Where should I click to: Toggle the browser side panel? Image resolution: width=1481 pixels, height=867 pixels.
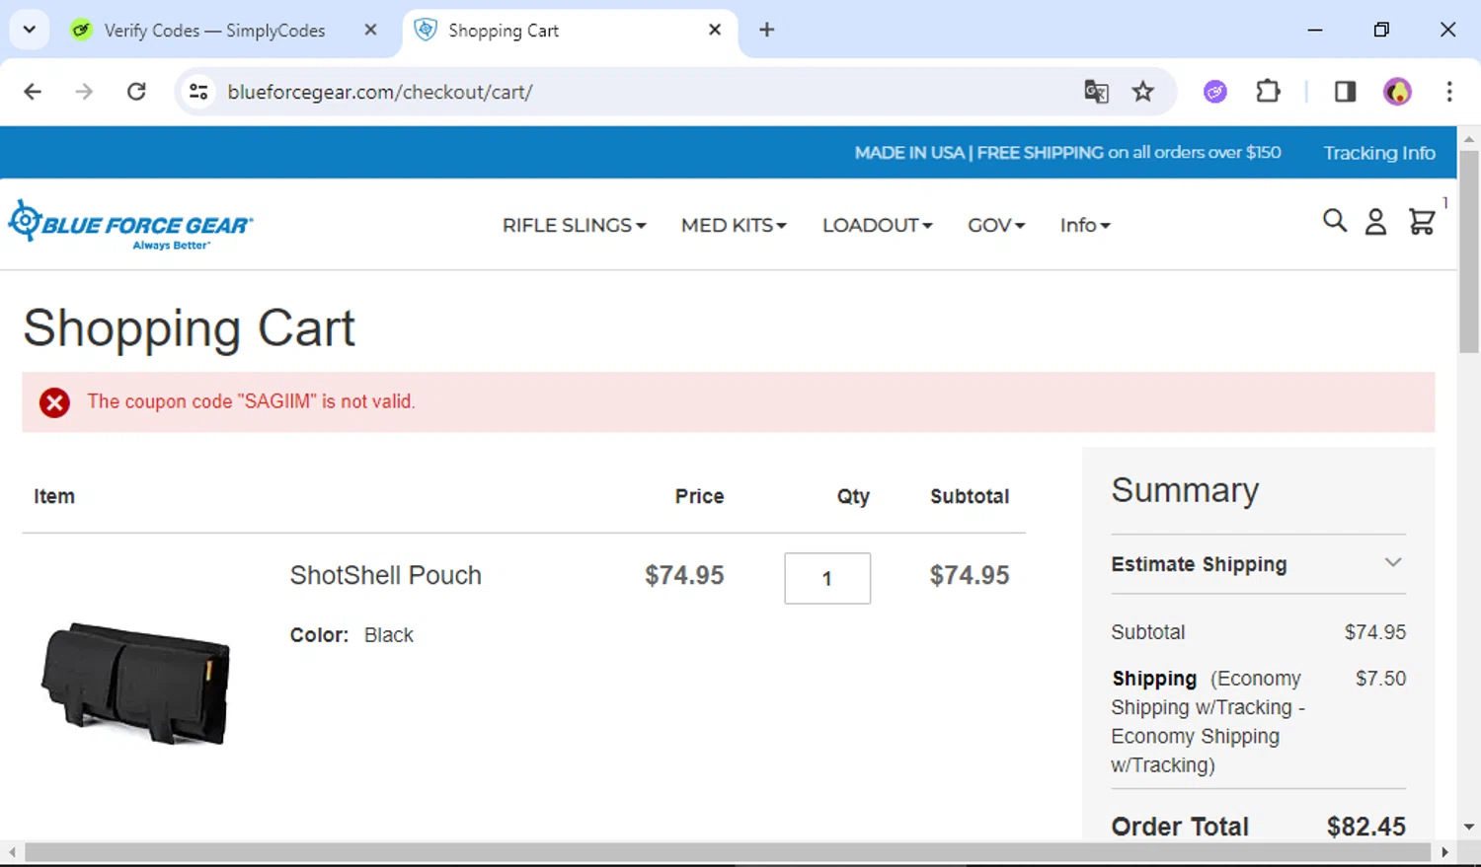[x=1345, y=92]
